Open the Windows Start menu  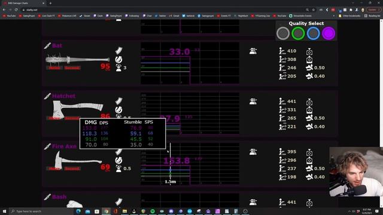[4, 211]
